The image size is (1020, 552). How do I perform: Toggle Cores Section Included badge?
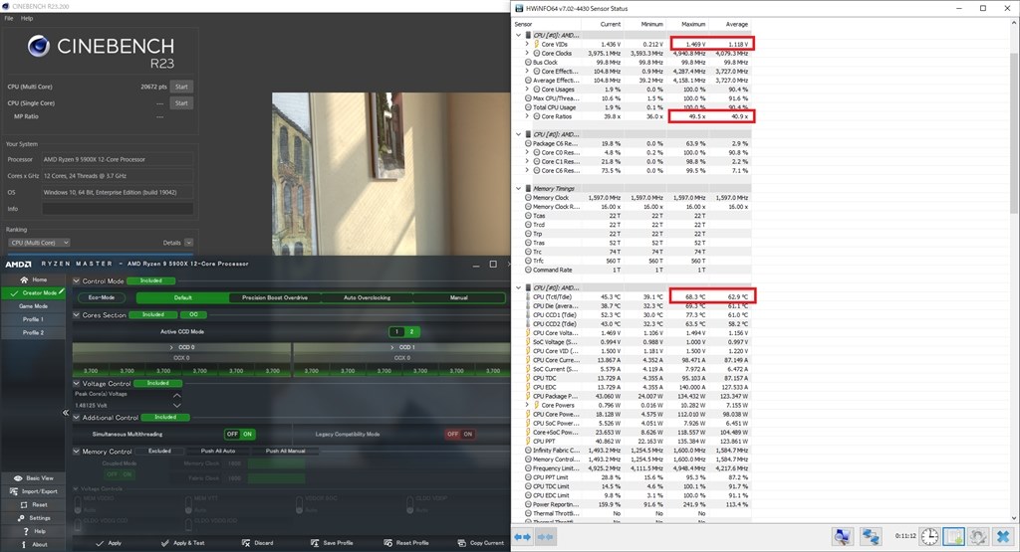(x=152, y=314)
